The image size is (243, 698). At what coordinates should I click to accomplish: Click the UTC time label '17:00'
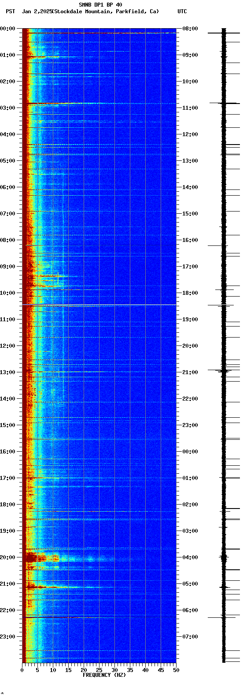point(190,267)
